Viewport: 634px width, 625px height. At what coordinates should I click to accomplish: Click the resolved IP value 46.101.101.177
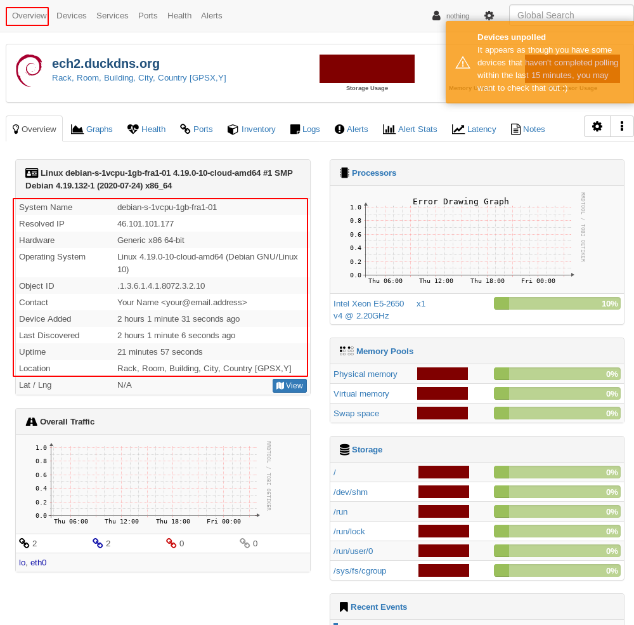(x=146, y=224)
